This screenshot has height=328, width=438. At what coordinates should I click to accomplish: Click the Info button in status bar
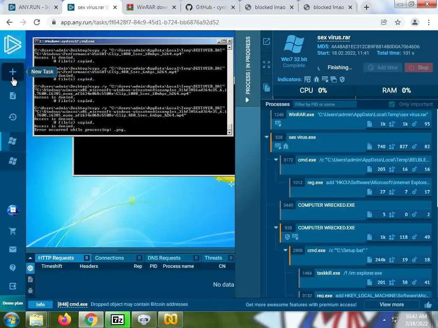[40, 305]
